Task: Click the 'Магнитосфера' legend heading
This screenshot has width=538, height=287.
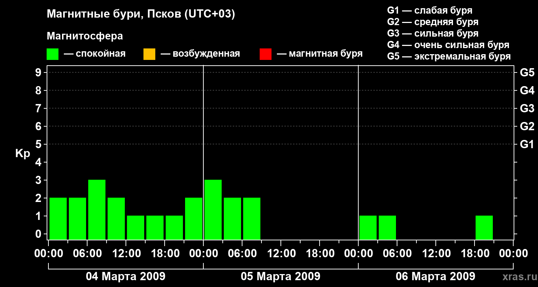Action: pos(85,36)
